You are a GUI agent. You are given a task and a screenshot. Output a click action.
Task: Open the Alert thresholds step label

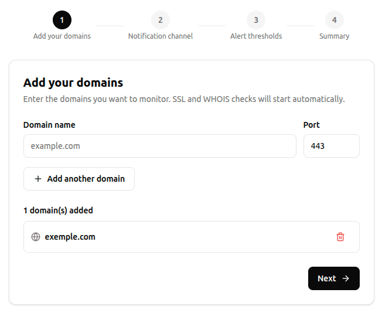pyautogui.click(x=256, y=36)
